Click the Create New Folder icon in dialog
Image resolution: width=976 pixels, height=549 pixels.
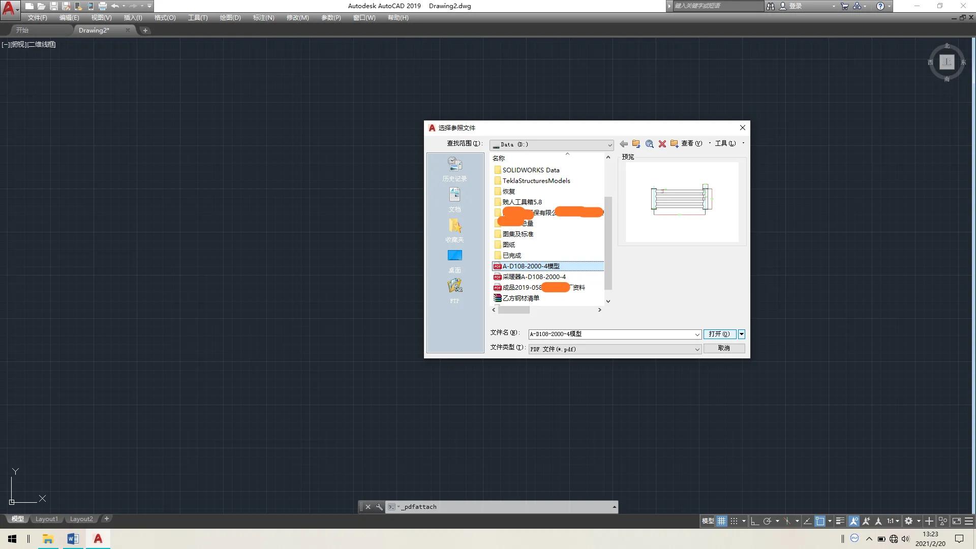pyautogui.click(x=675, y=144)
